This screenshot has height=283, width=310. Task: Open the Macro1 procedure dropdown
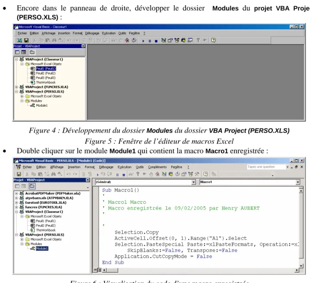298,182
